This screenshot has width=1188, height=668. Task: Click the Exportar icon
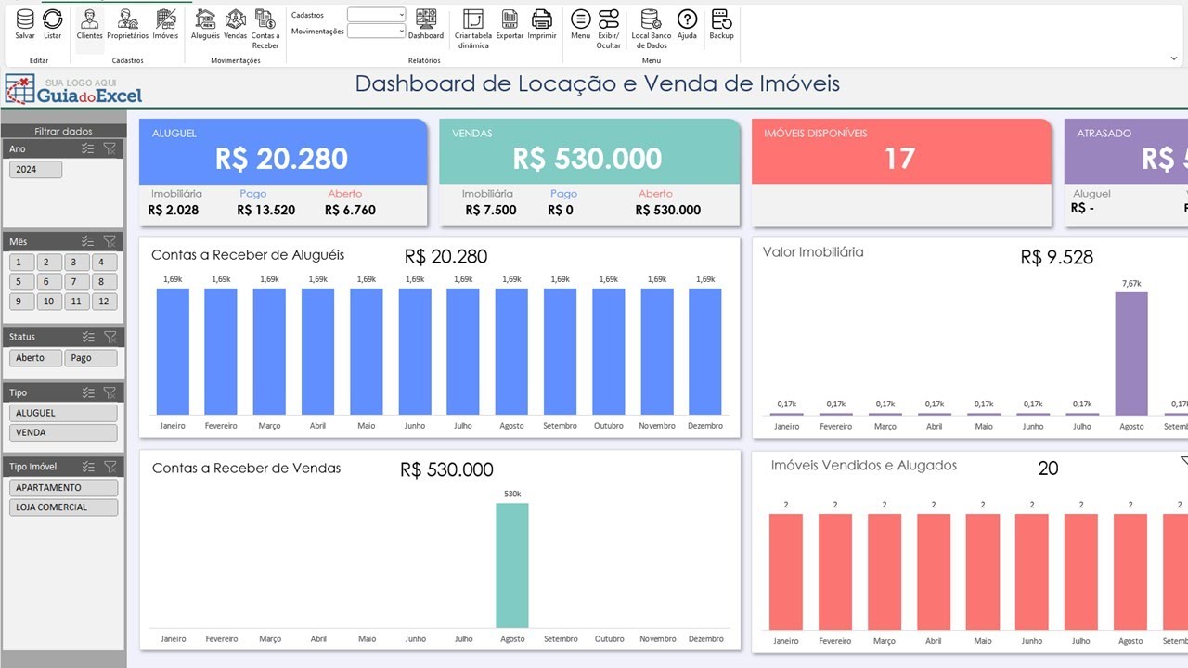pos(510,24)
